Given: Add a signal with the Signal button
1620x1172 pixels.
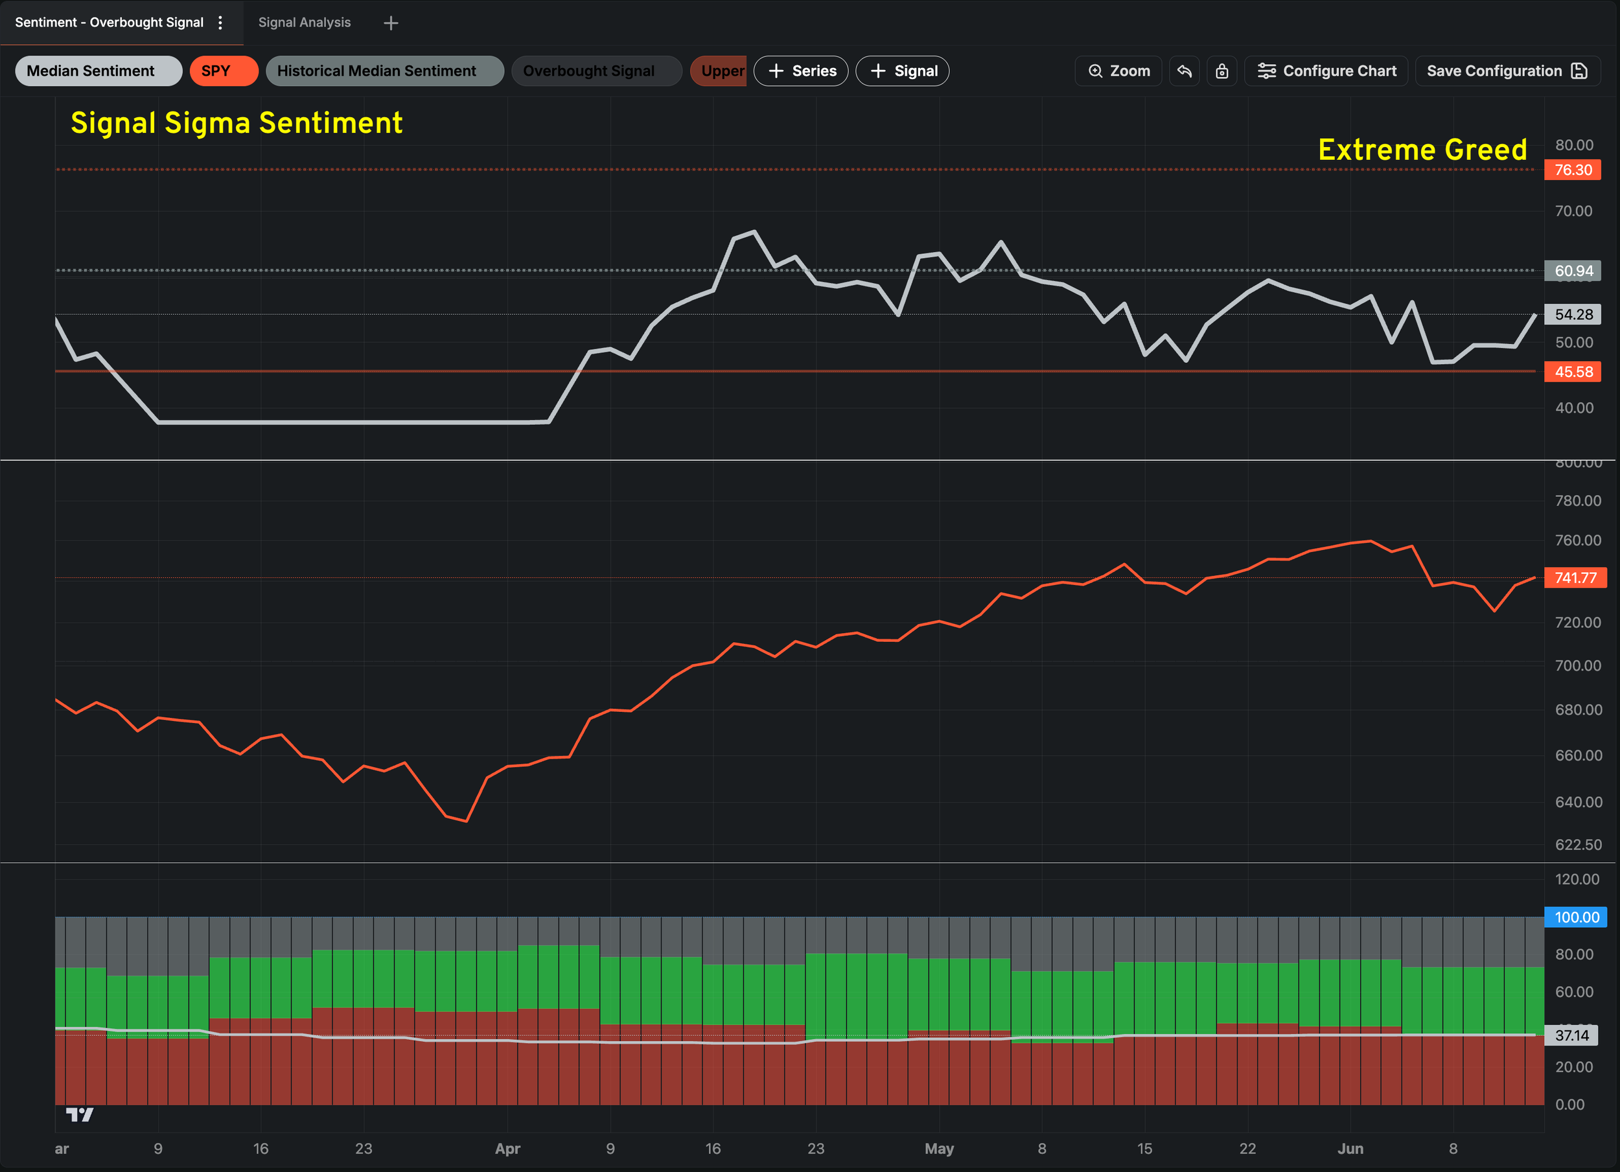Looking at the screenshot, I should click(x=903, y=71).
